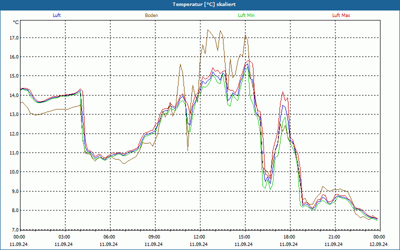Click the 12,0 y-axis value
The width and height of the screenshot is (400, 250).
(x=14, y=133)
